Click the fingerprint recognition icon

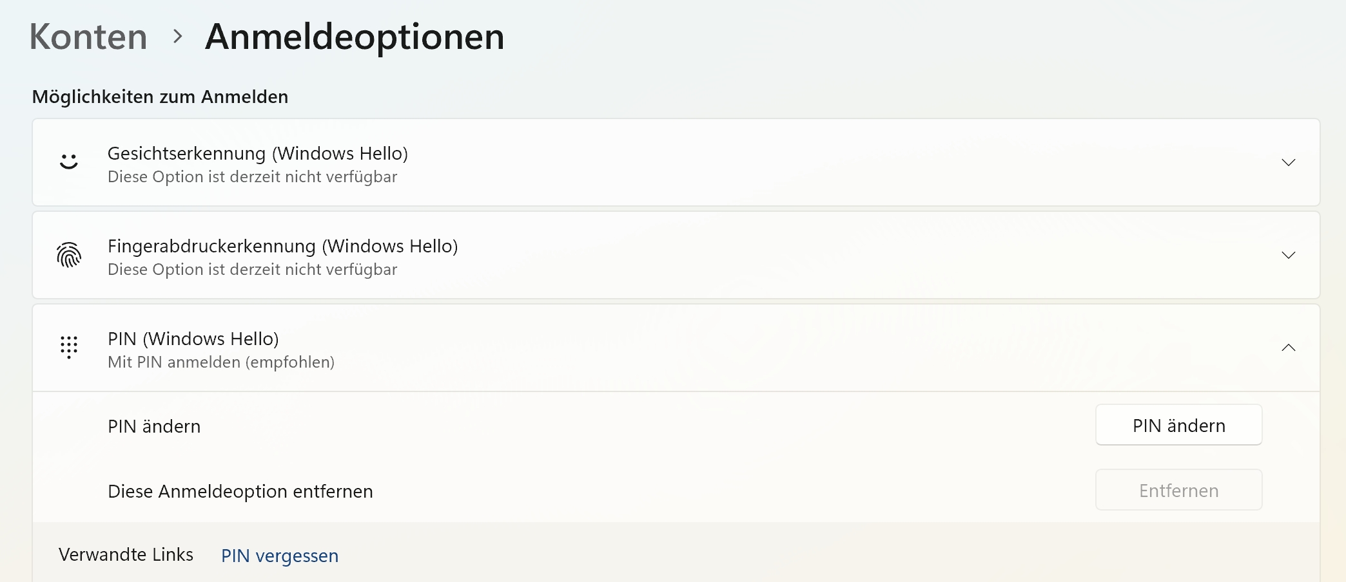coord(68,255)
